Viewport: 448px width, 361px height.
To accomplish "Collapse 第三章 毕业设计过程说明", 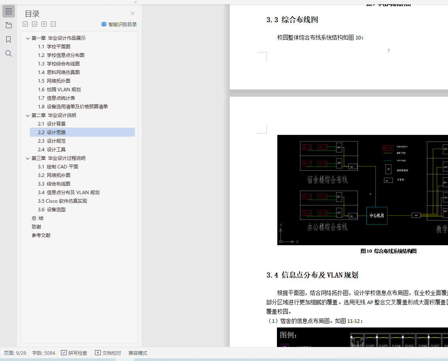I will coord(27,158).
